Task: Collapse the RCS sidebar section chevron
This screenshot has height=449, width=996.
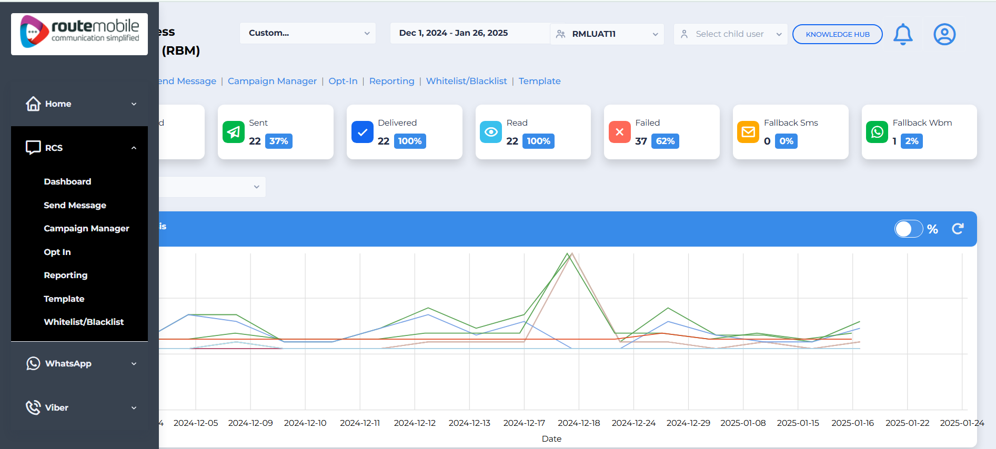Action: [x=134, y=148]
